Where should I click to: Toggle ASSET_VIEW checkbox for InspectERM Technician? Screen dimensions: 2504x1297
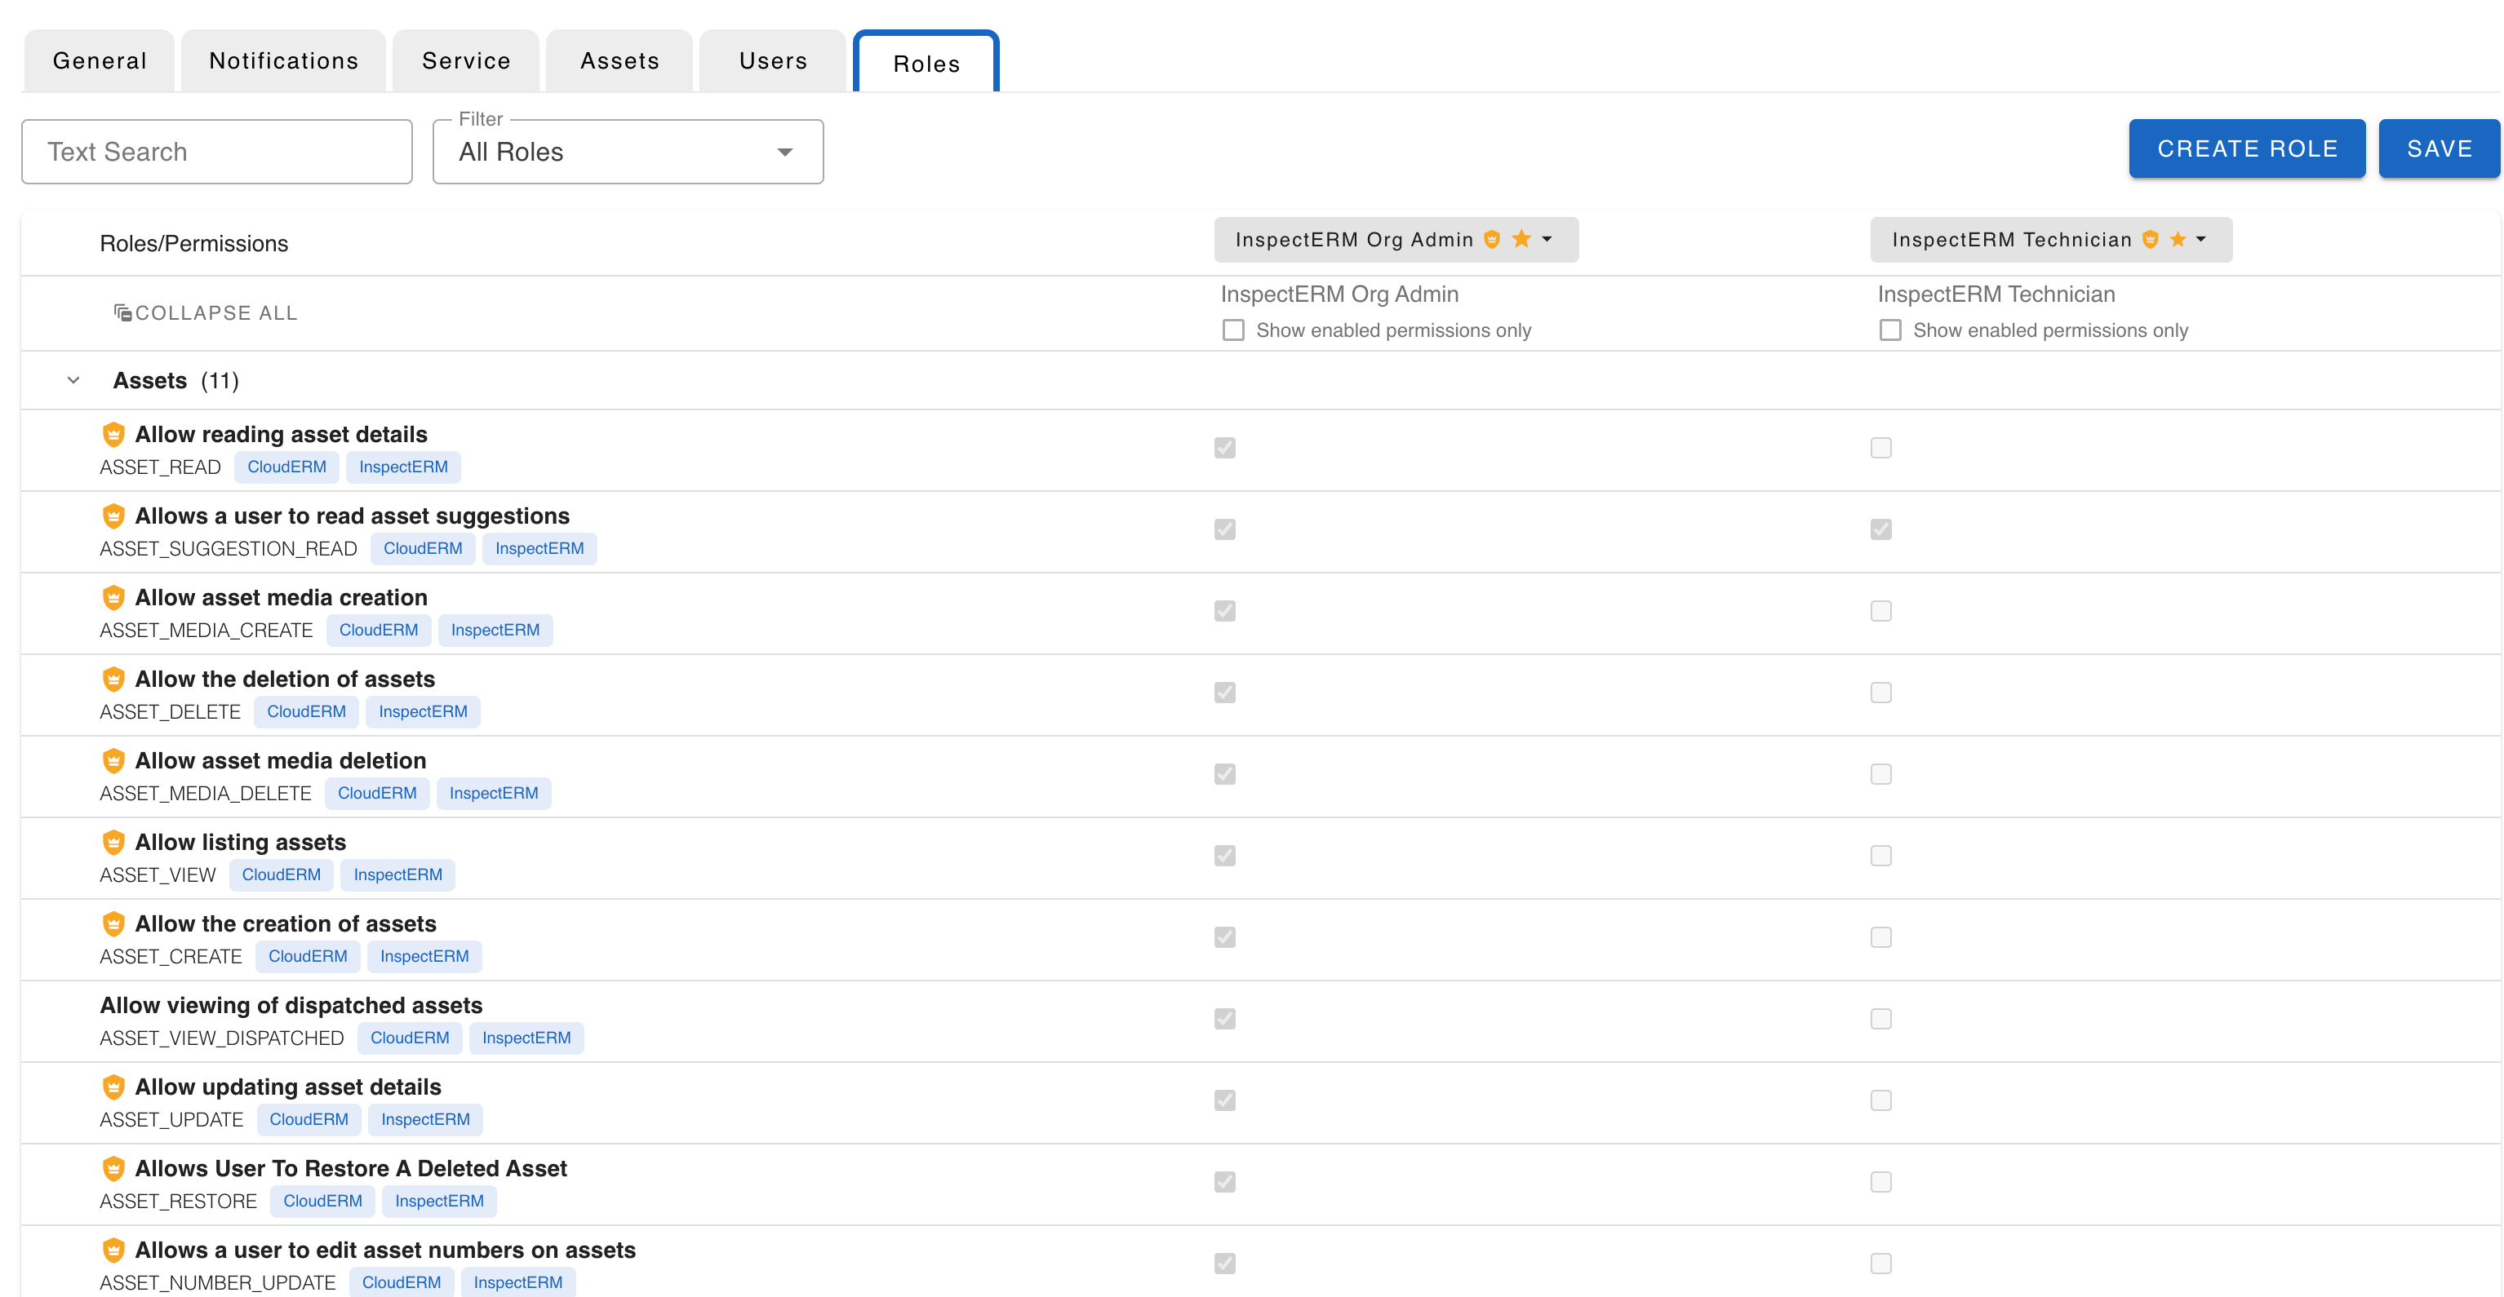1881,856
